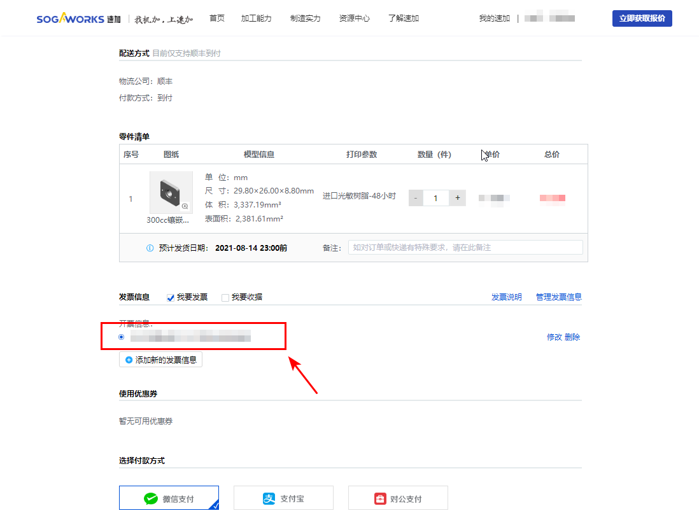699x513 pixels.
Task: Click the 删除 link to remove invoice info
Action: click(572, 337)
